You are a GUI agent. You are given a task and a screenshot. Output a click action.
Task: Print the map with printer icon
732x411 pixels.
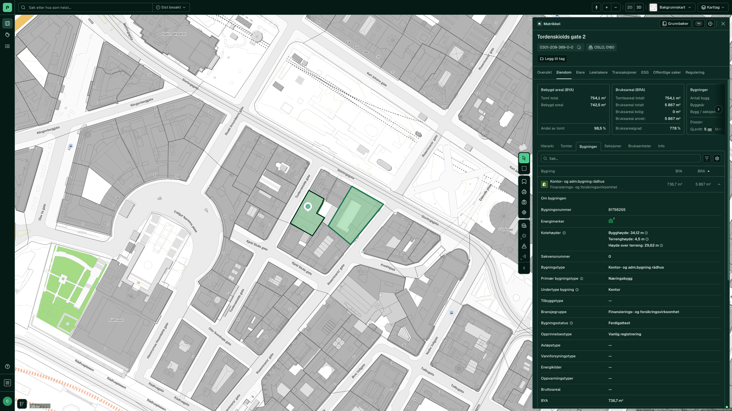point(524,192)
